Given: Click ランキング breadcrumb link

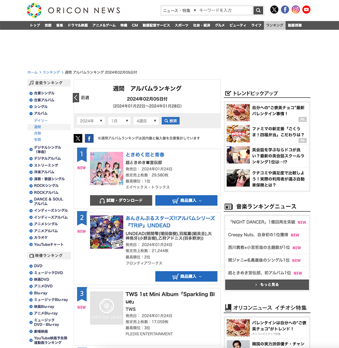Looking at the screenshot, I should coord(51,72).
